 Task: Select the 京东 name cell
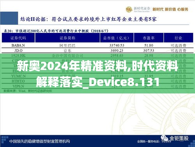click(67, 50)
